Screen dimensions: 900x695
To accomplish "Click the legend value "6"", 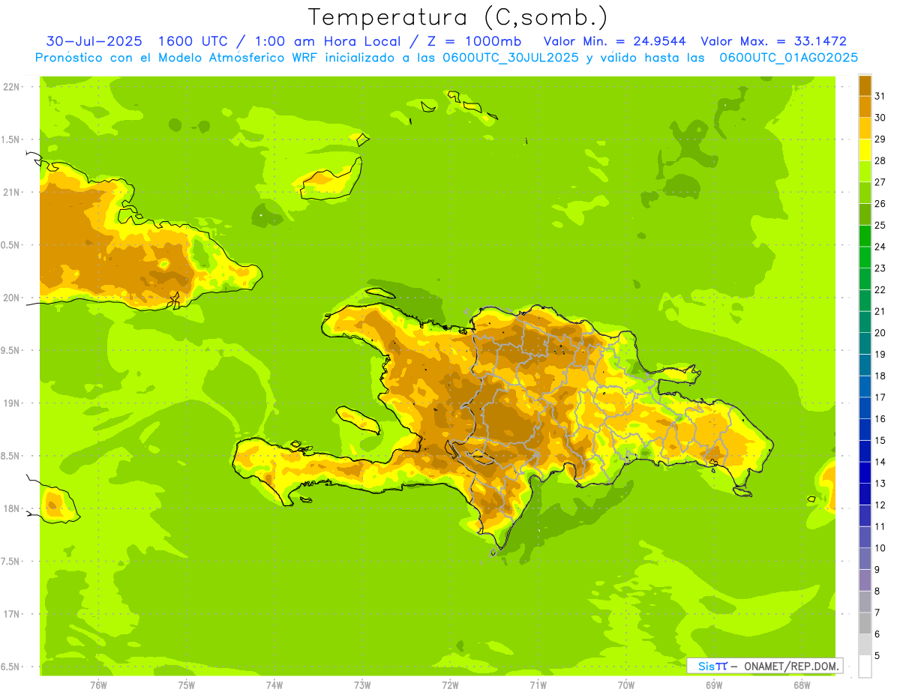I will (877, 634).
